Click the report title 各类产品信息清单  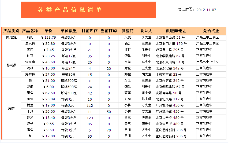pos(70,10)
